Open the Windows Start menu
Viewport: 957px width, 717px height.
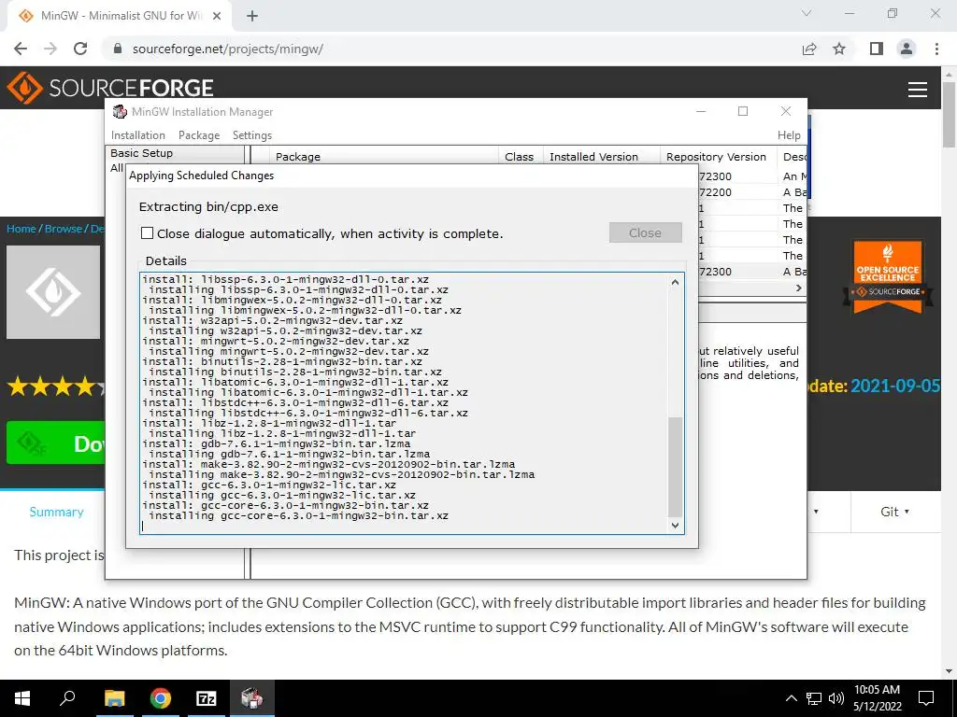click(x=22, y=698)
